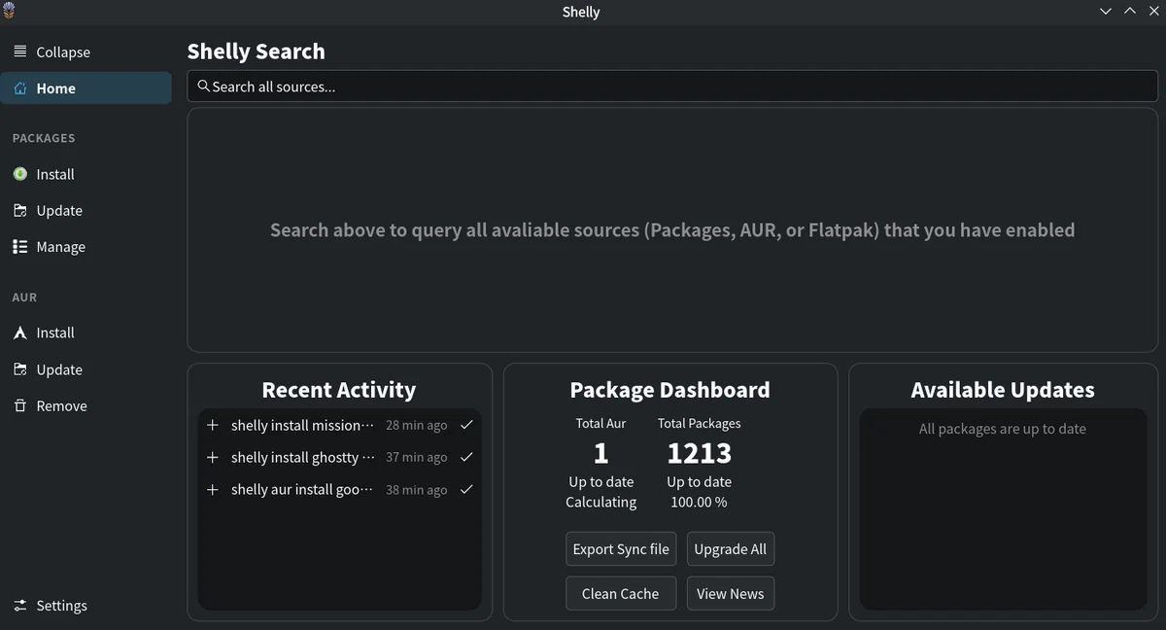Click the Available Updates heading
The width and height of the screenshot is (1166, 630).
[1003, 390]
